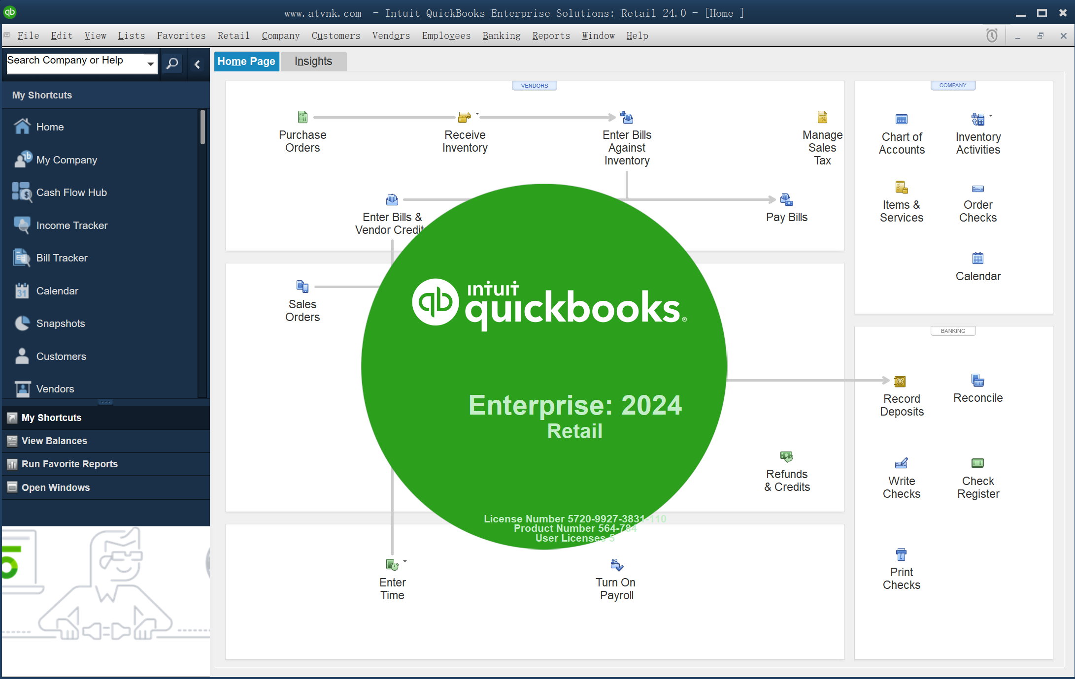
Task: Open the Lists menu
Action: click(132, 35)
